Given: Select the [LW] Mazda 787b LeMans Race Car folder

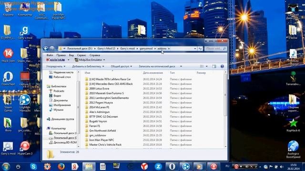Looking at the screenshot, I should pos(110,79).
